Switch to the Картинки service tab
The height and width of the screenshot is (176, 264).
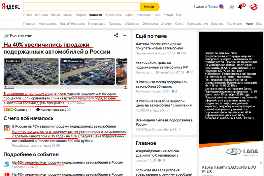pos(42,15)
